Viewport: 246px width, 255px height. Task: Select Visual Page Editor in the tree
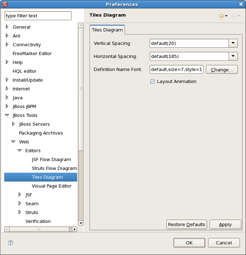click(x=52, y=186)
